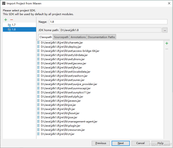Select javaws.jar entry
Screen dimensions: 173x148
[61, 101]
